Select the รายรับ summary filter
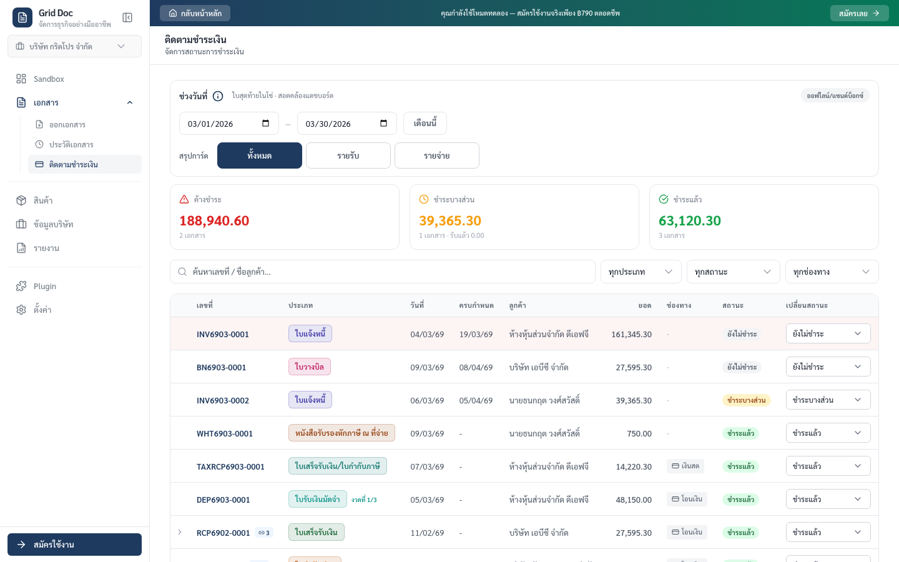Image resolution: width=899 pixels, height=562 pixels. coord(348,155)
